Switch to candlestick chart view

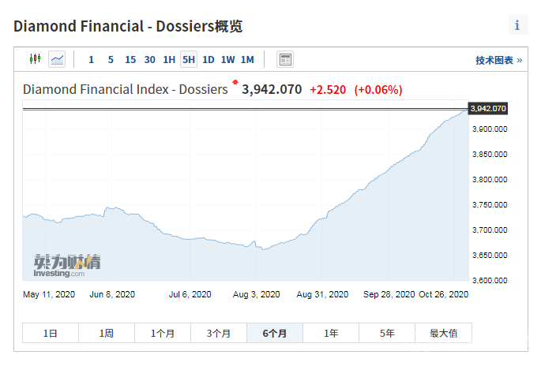34,59
